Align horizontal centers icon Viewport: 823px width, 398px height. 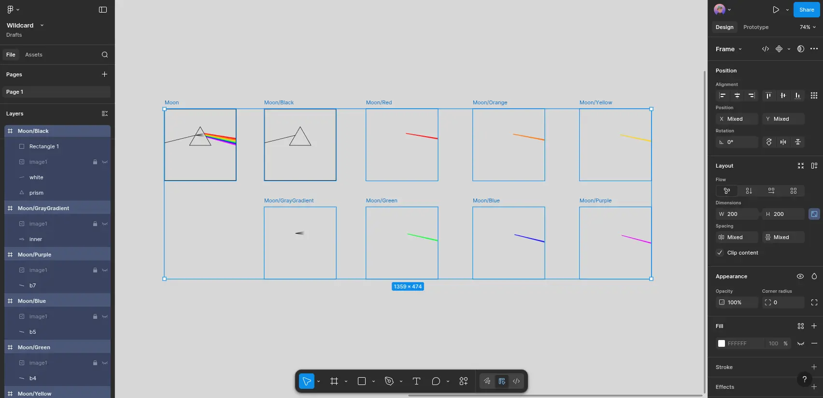click(737, 96)
